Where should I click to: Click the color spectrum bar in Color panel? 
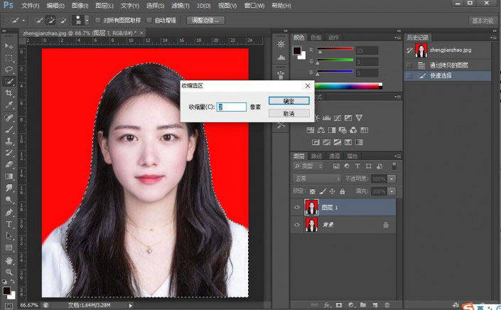click(x=349, y=86)
